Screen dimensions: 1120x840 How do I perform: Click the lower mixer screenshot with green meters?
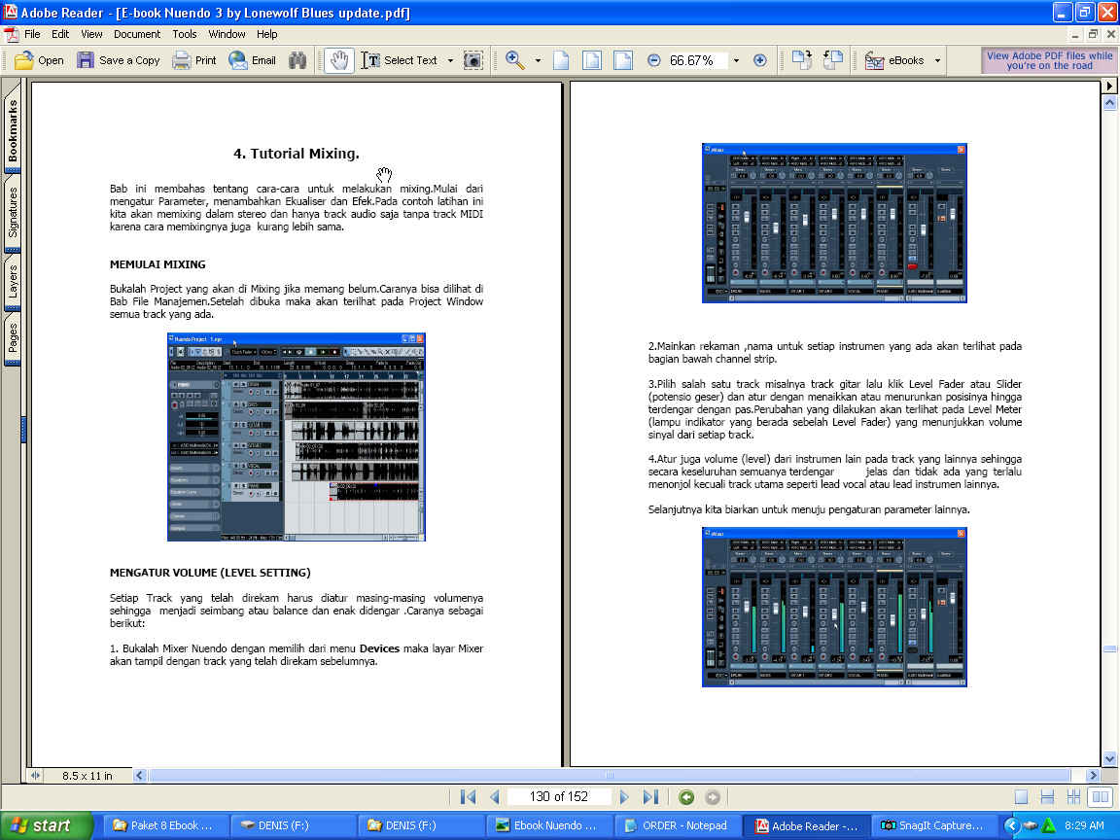click(834, 607)
